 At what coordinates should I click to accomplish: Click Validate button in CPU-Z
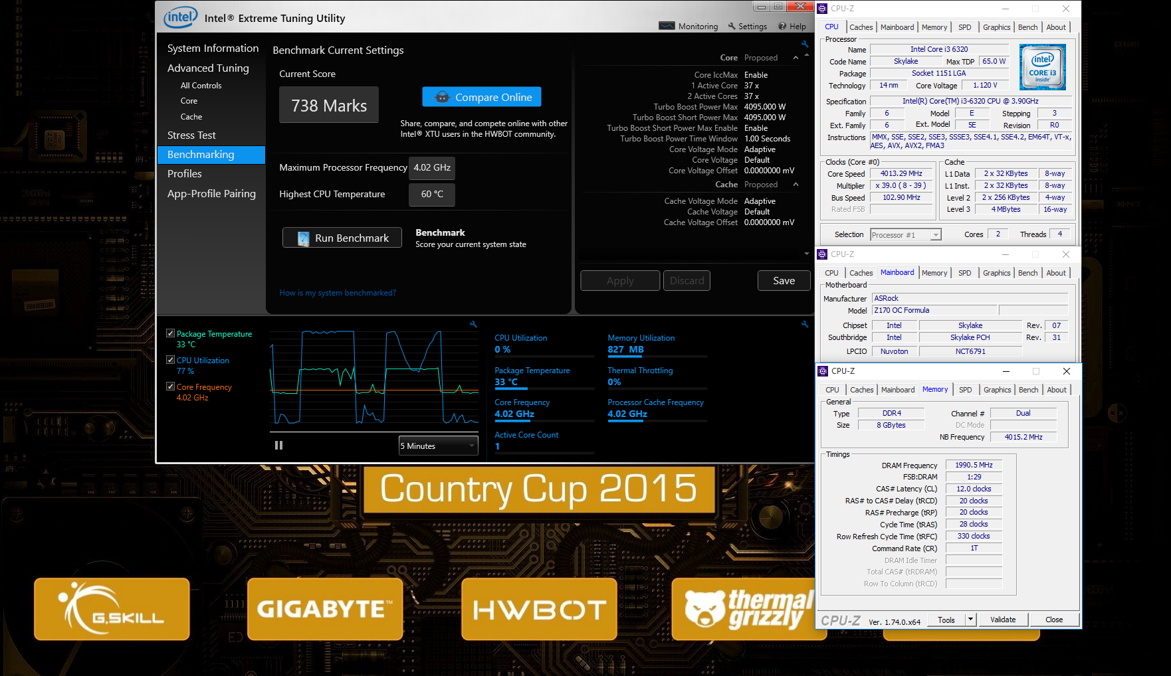[x=1003, y=620]
